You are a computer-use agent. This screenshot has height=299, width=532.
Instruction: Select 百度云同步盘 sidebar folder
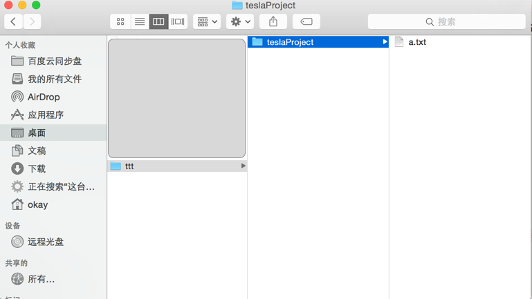(x=54, y=61)
